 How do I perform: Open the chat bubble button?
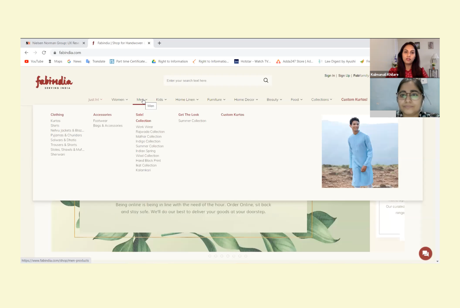click(426, 253)
